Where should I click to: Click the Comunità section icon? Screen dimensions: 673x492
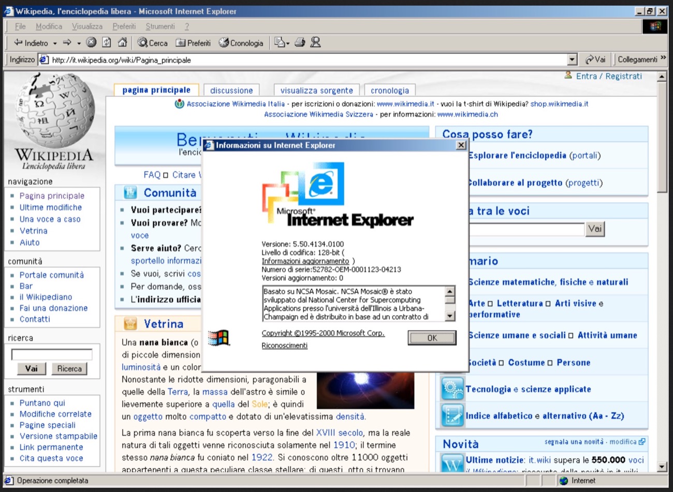coord(130,193)
